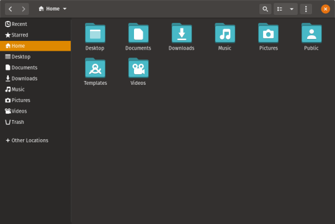Select the Public folder icon
This screenshot has width=335, height=224.
(x=311, y=33)
